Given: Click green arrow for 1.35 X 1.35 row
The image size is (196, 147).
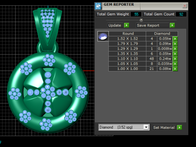Looking at the screenshot, I should pyautogui.click(x=175, y=54).
